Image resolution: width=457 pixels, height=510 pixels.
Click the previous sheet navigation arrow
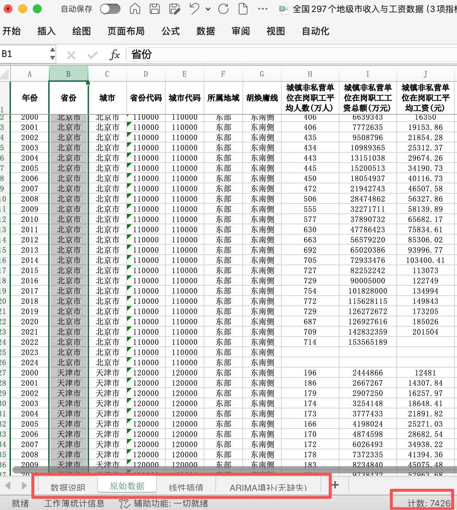point(8,486)
